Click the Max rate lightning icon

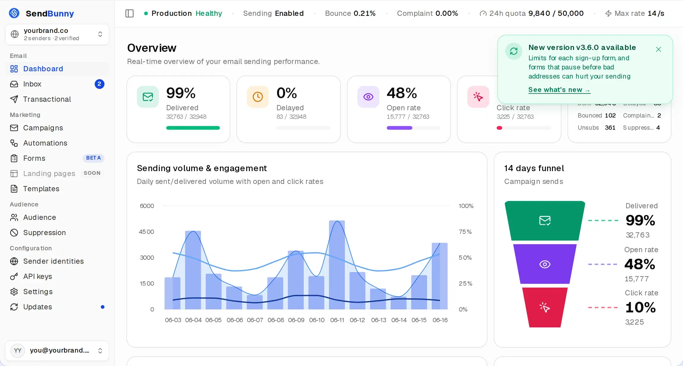[608, 14]
